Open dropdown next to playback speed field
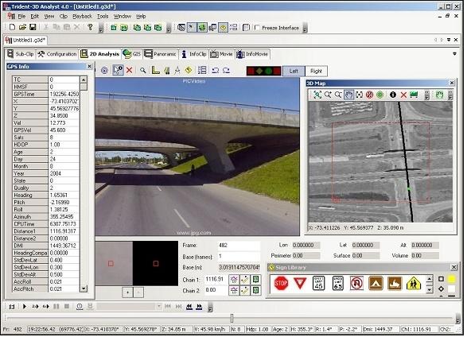Viewport: 467px width, 337px height. click(x=159, y=306)
